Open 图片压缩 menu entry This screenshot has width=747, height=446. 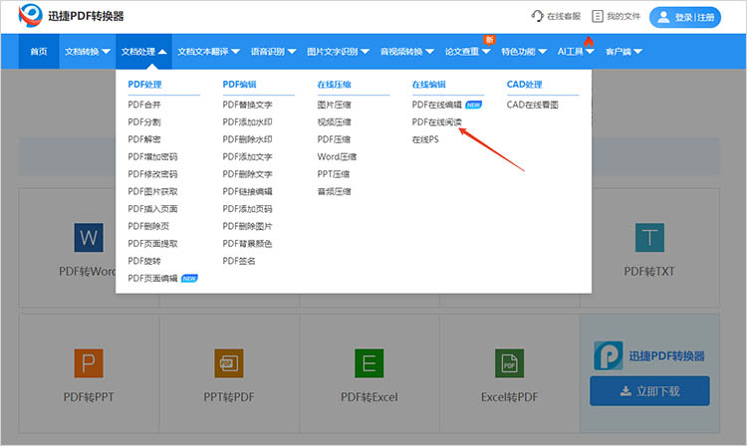click(334, 105)
